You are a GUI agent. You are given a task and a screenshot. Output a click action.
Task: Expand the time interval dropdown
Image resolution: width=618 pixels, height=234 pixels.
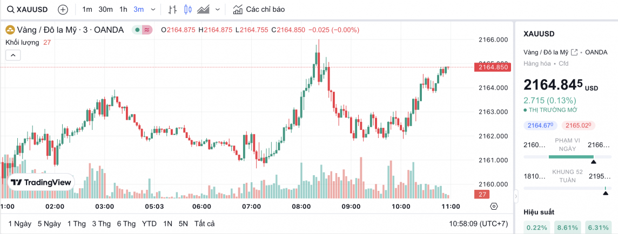coord(153,9)
